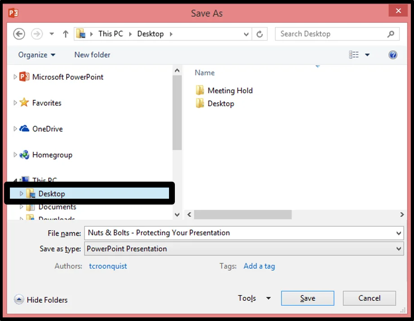Click the Save button
Screen dimensions: 414x321
[x=307, y=299]
